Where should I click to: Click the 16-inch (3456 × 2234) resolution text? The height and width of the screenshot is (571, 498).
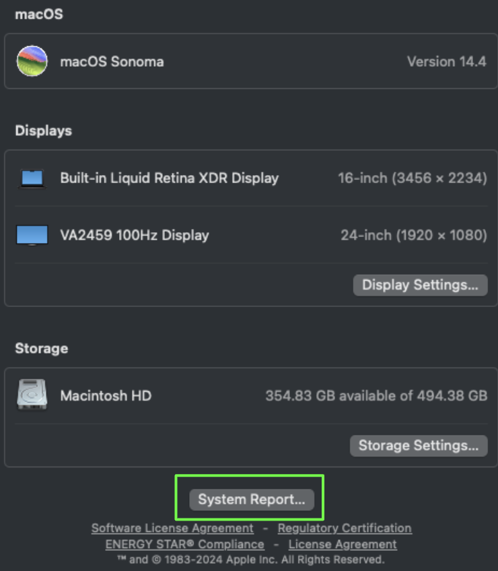413,178
